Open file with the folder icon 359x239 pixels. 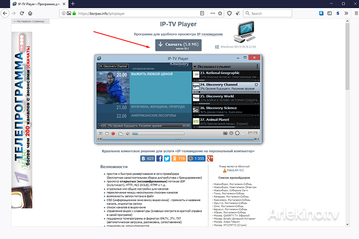(121, 133)
